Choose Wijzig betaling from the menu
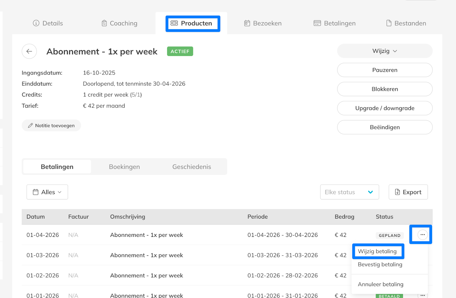The image size is (456, 298). click(377, 251)
